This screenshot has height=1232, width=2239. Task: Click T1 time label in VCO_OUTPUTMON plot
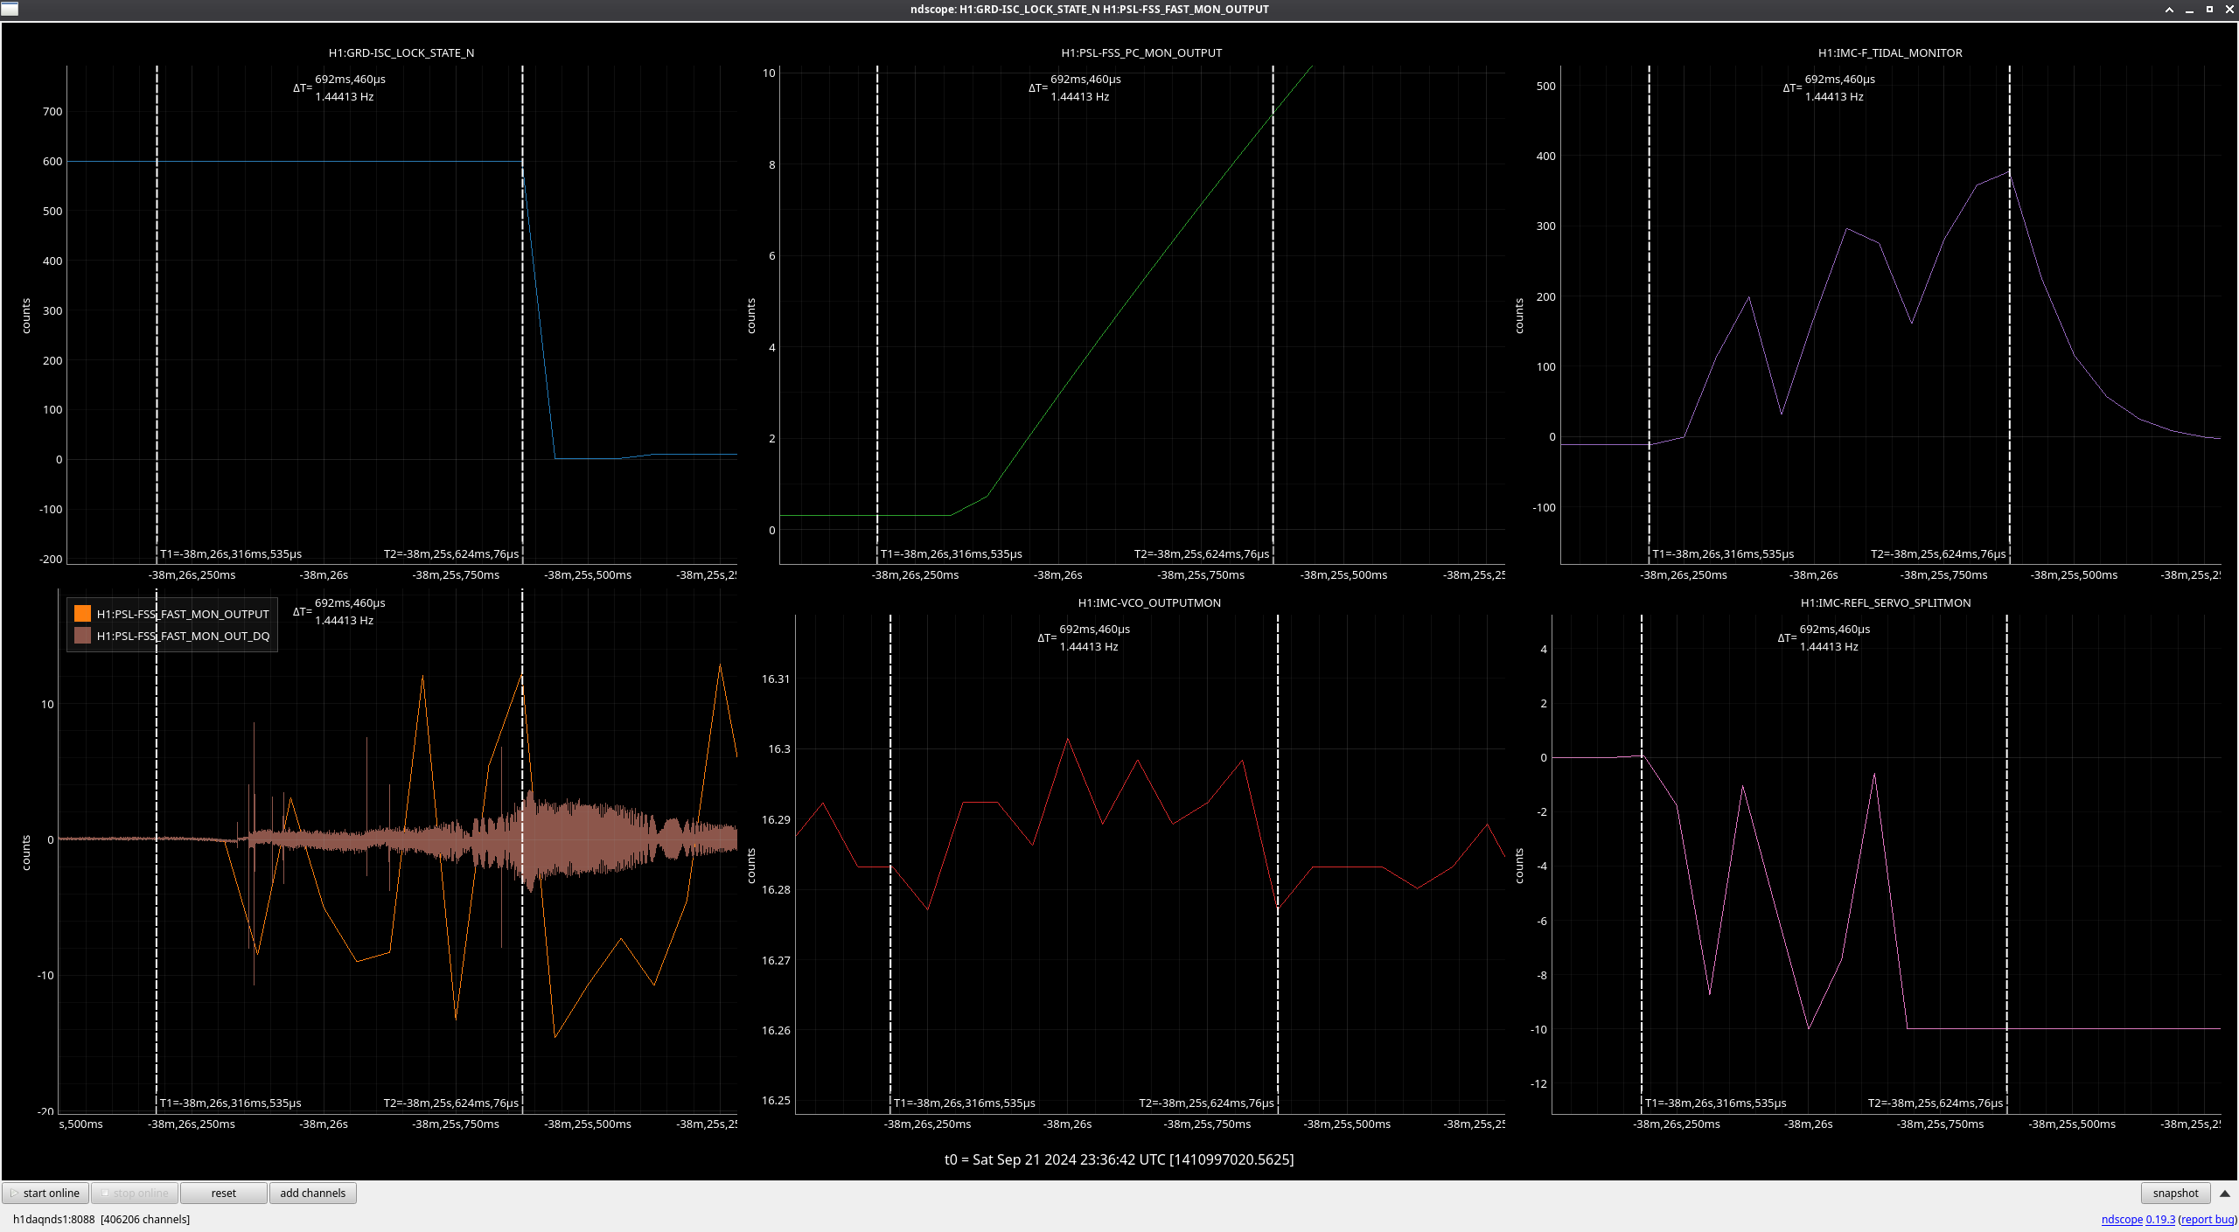coord(965,1103)
